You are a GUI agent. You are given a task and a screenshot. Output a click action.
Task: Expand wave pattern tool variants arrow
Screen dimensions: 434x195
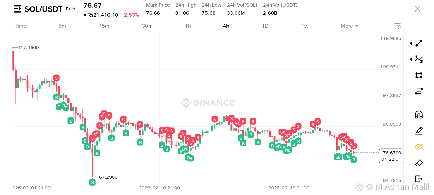(411, 59)
